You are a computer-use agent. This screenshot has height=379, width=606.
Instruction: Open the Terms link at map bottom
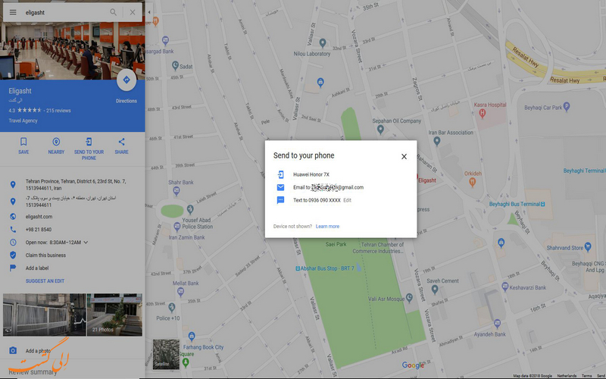(586, 376)
